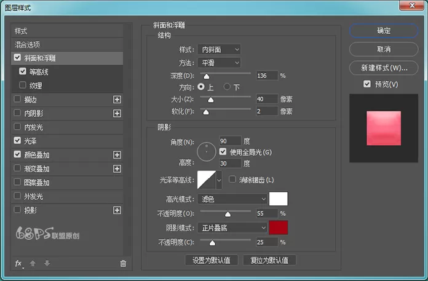This screenshot has width=428, height=281.
Task: Click white highlight color swatch
Action: tap(279, 199)
